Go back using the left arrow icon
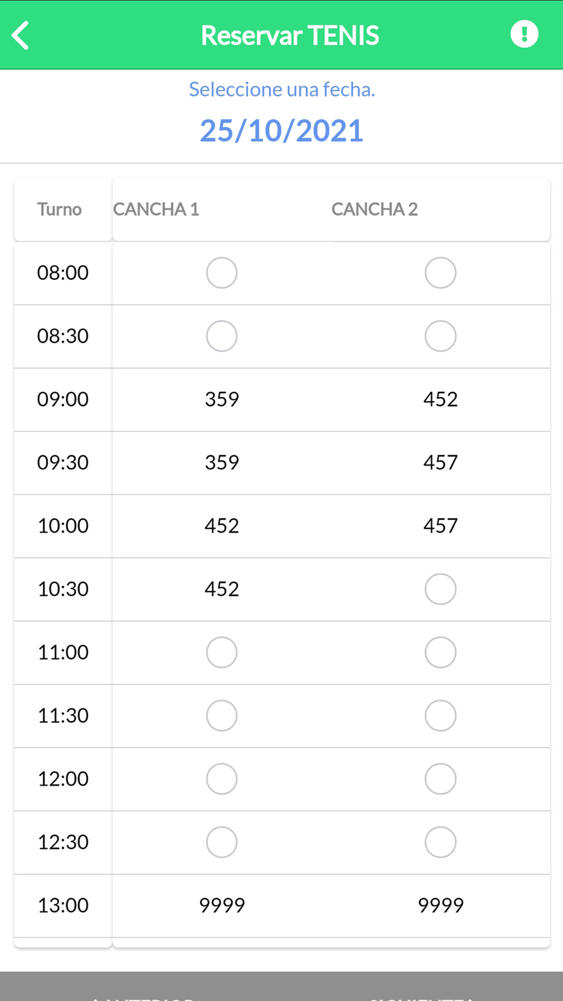 [20, 35]
